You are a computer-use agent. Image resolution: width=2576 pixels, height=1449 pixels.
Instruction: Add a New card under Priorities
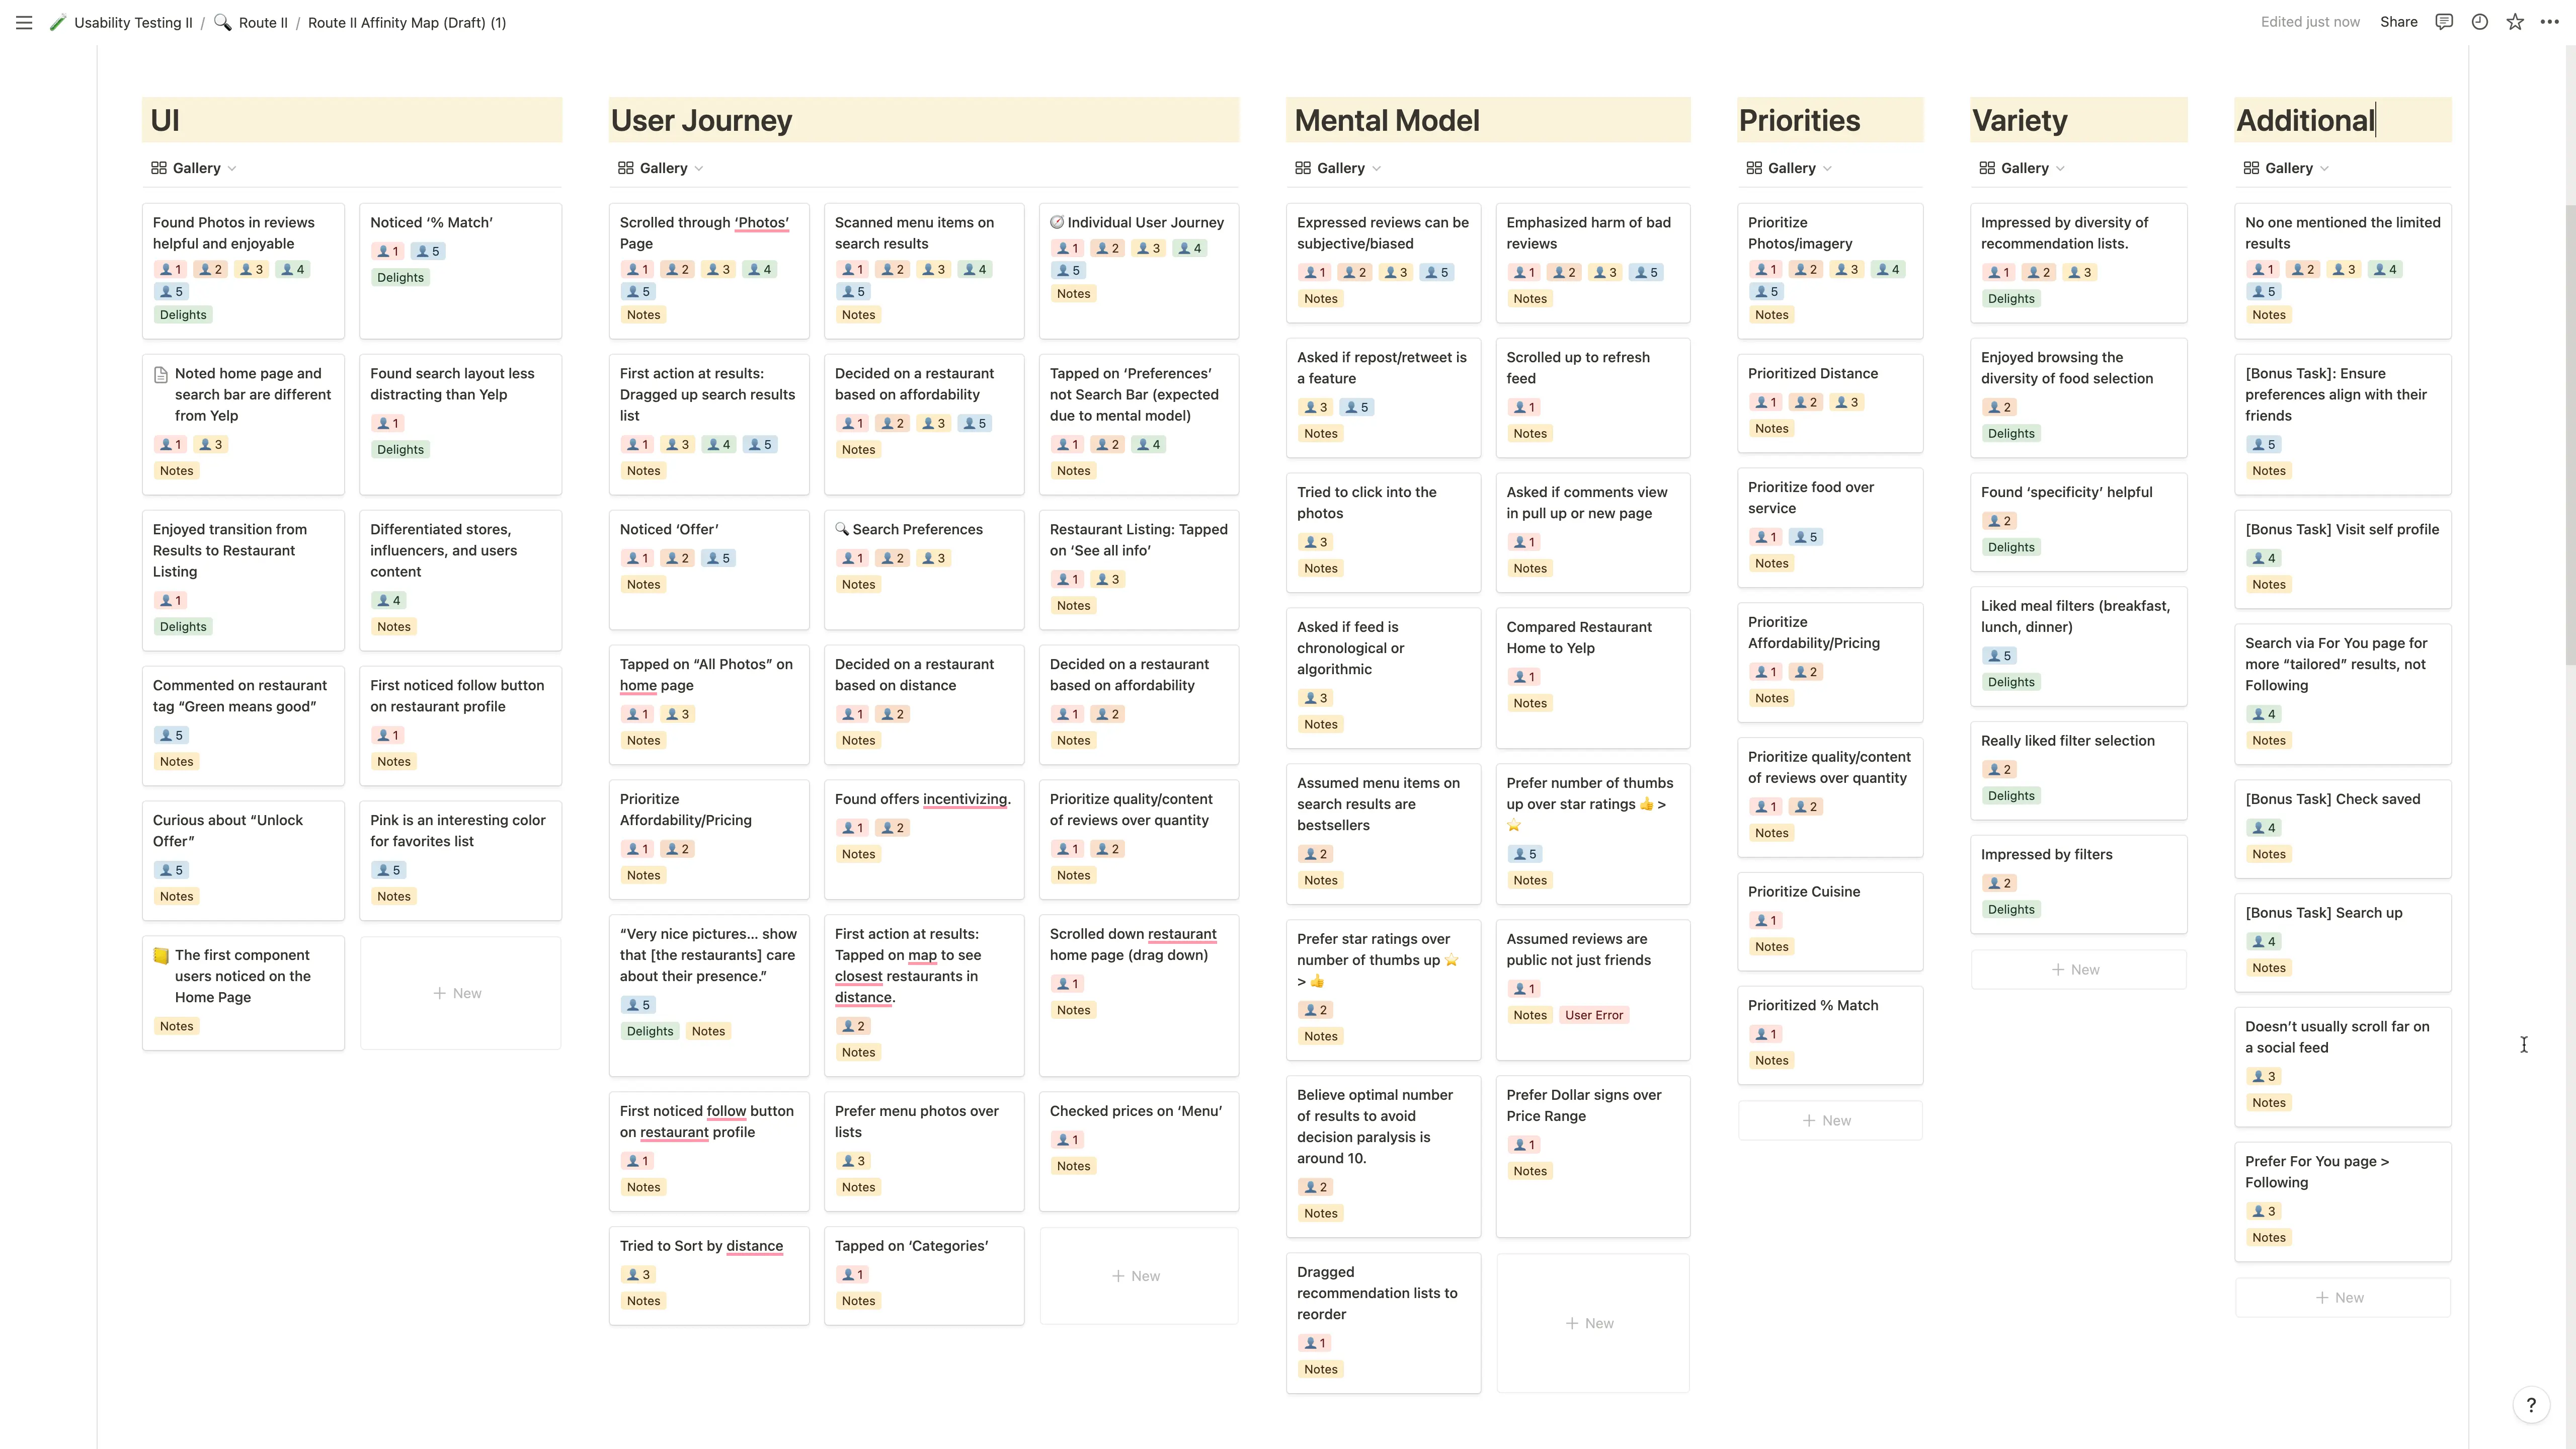pyautogui.click(x=1828, y=1120)
